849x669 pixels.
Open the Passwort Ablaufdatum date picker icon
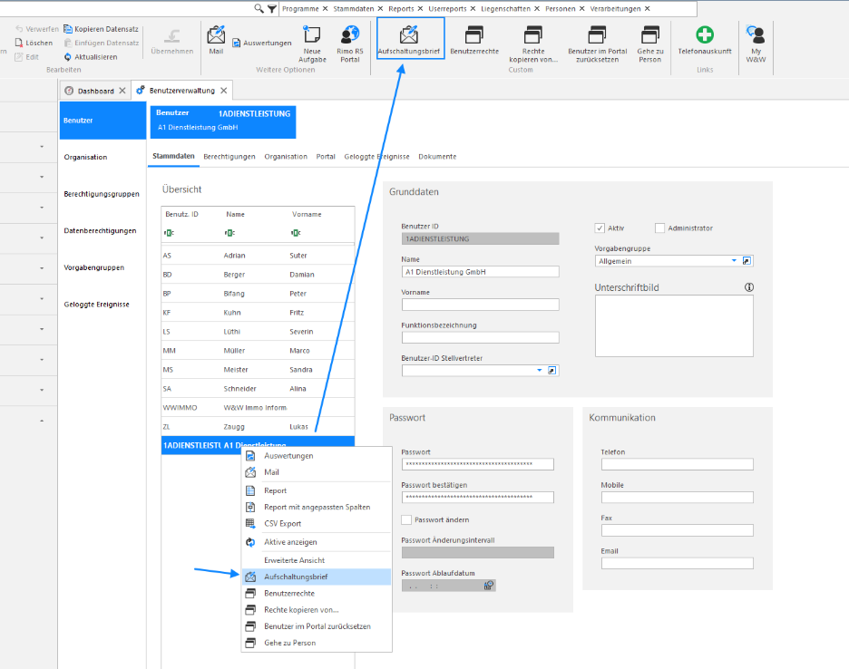tap(488, 585)
